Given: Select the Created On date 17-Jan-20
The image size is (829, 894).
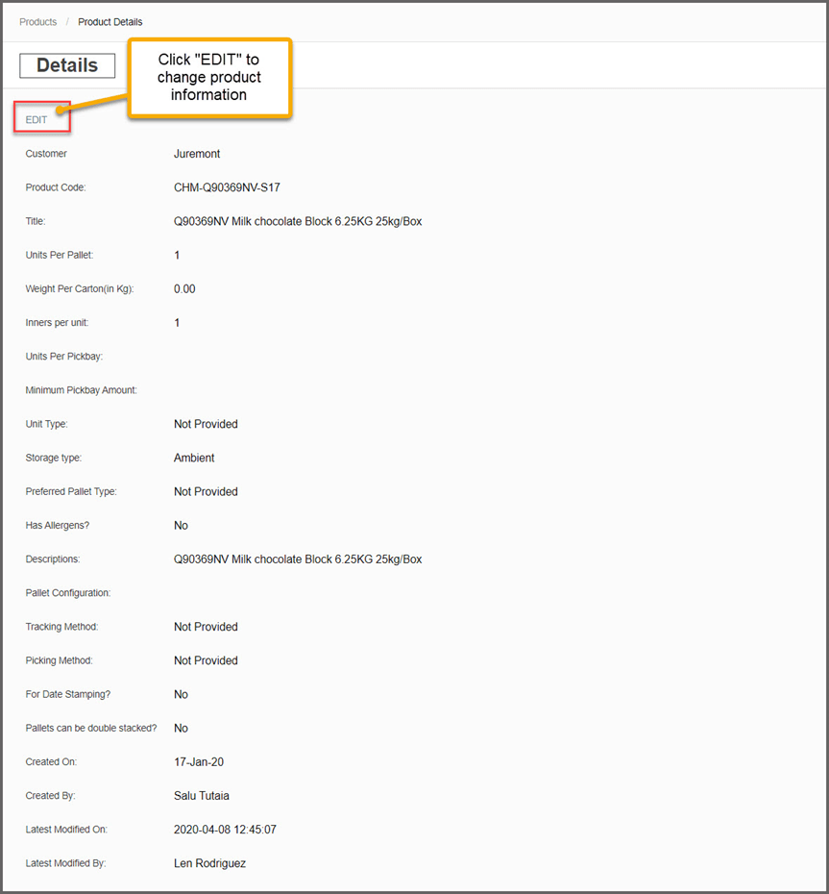Looking at the screenshot, I should pyautogui.click(x=200, y=762).
